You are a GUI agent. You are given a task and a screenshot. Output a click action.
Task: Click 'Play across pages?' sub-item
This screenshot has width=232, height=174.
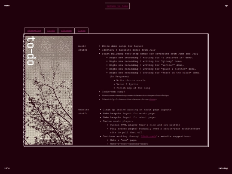click(155, 131)
